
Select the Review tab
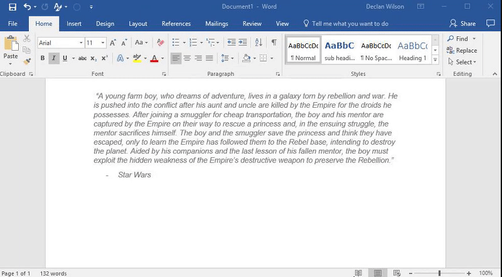click(x=252, y=24)
